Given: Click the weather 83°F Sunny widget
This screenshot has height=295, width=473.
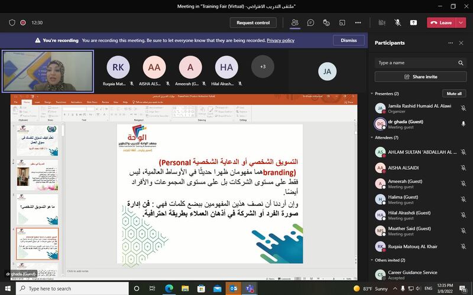Looking at the screenshot, I should 371,289.
